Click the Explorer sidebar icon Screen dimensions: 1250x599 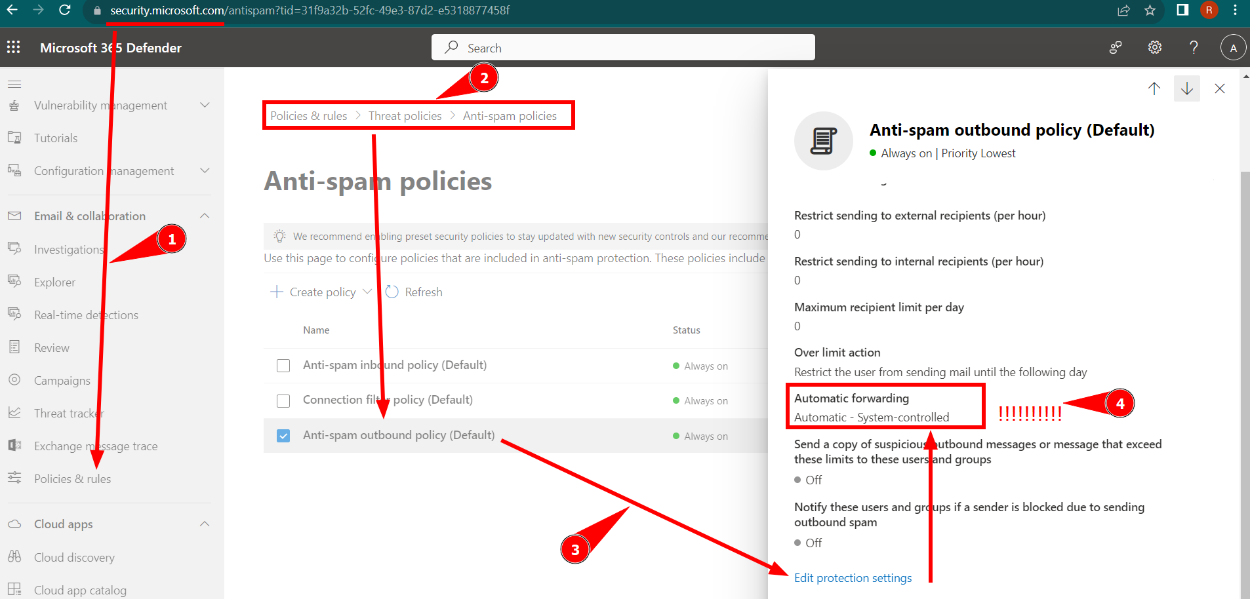tap(14, 282)
